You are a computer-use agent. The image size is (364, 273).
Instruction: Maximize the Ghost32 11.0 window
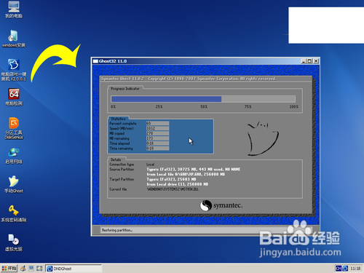point(309,61)
